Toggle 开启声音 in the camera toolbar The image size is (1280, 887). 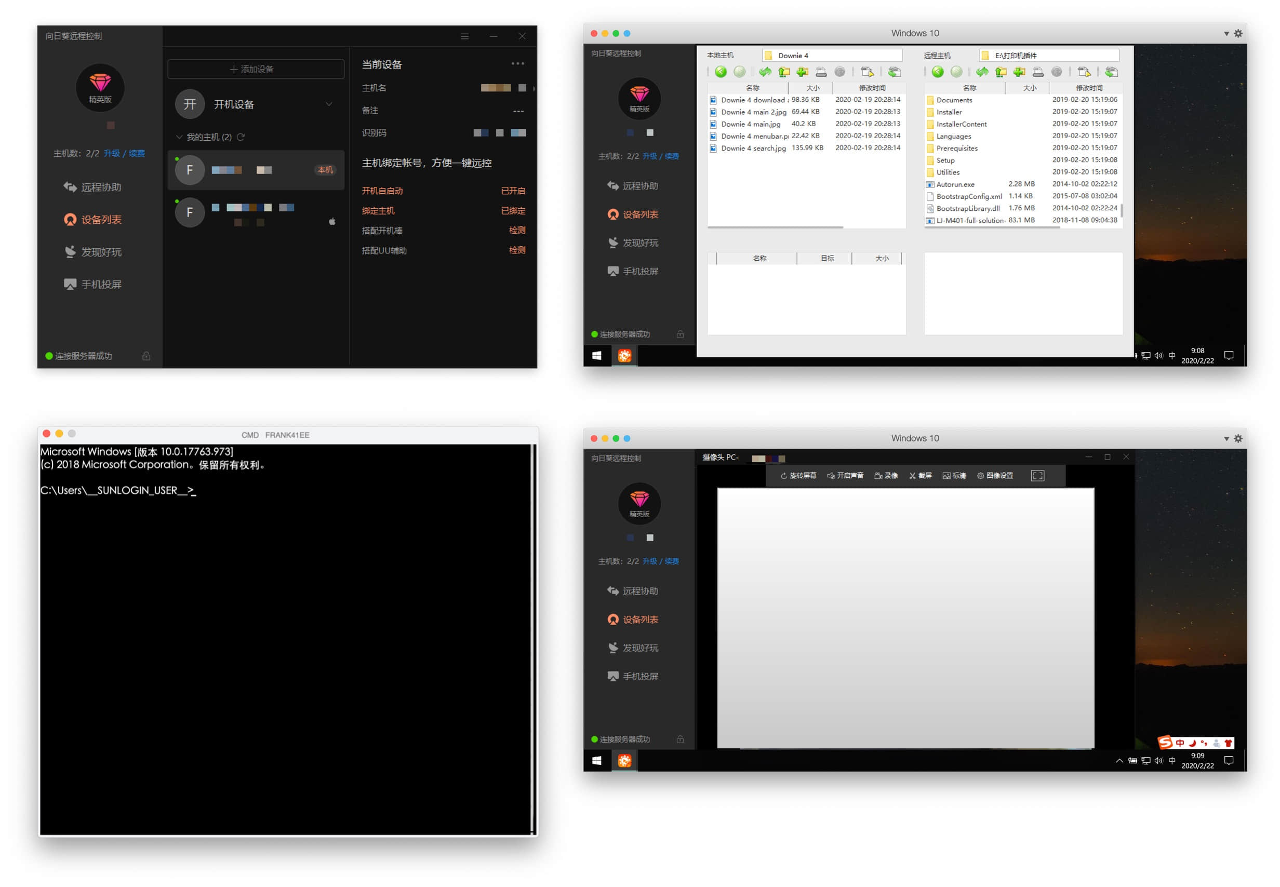click(845, 476)
